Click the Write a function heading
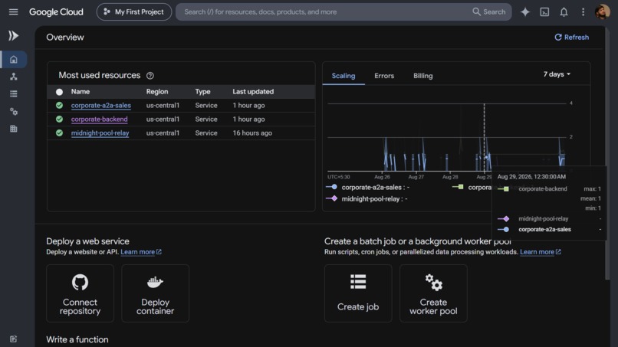 coord(77,339)
